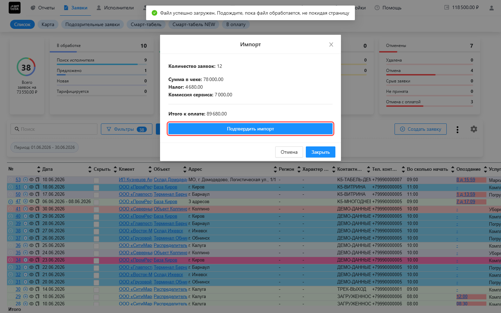Open the Исполнители menu item
This screenshot has width=501, height=313.
115,8
